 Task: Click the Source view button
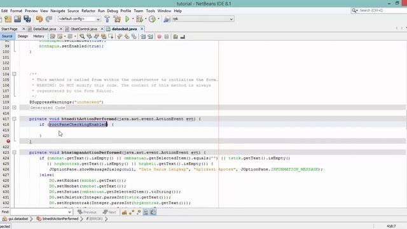click(x=7, y=36)
